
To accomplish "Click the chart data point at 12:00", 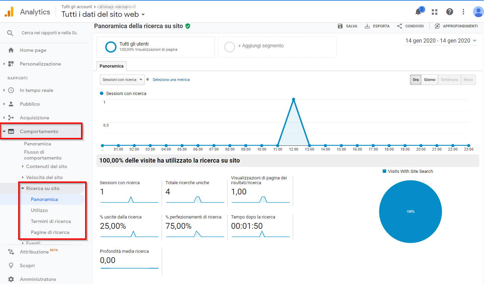I will coord(293,99).
